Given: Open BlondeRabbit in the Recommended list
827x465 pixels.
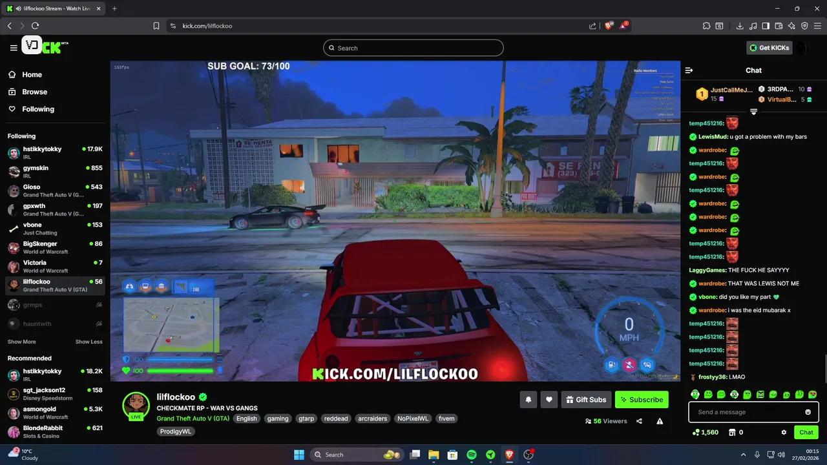Looking at the screenshot, I should pos(55,431).
